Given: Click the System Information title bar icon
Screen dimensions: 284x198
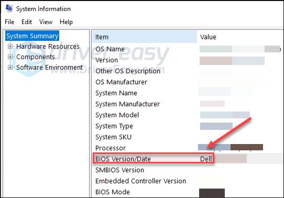Looking at the screenshot, I should point(9,8).
